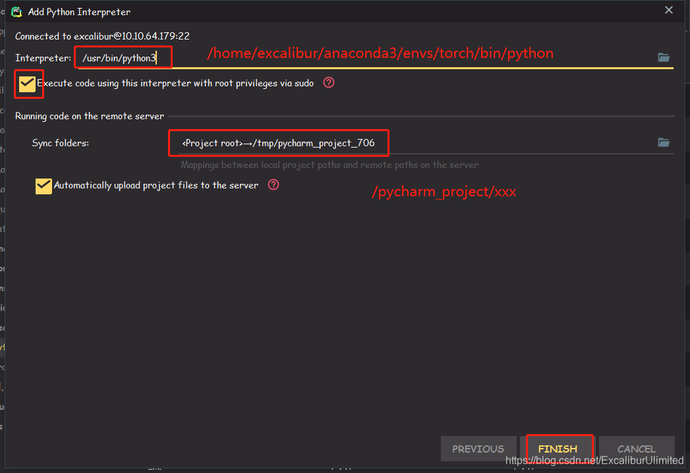Click the 'Connected to excalibur@10.10.64.179:22' text
The height and width of the screenshot is (473, 690).
102,36
